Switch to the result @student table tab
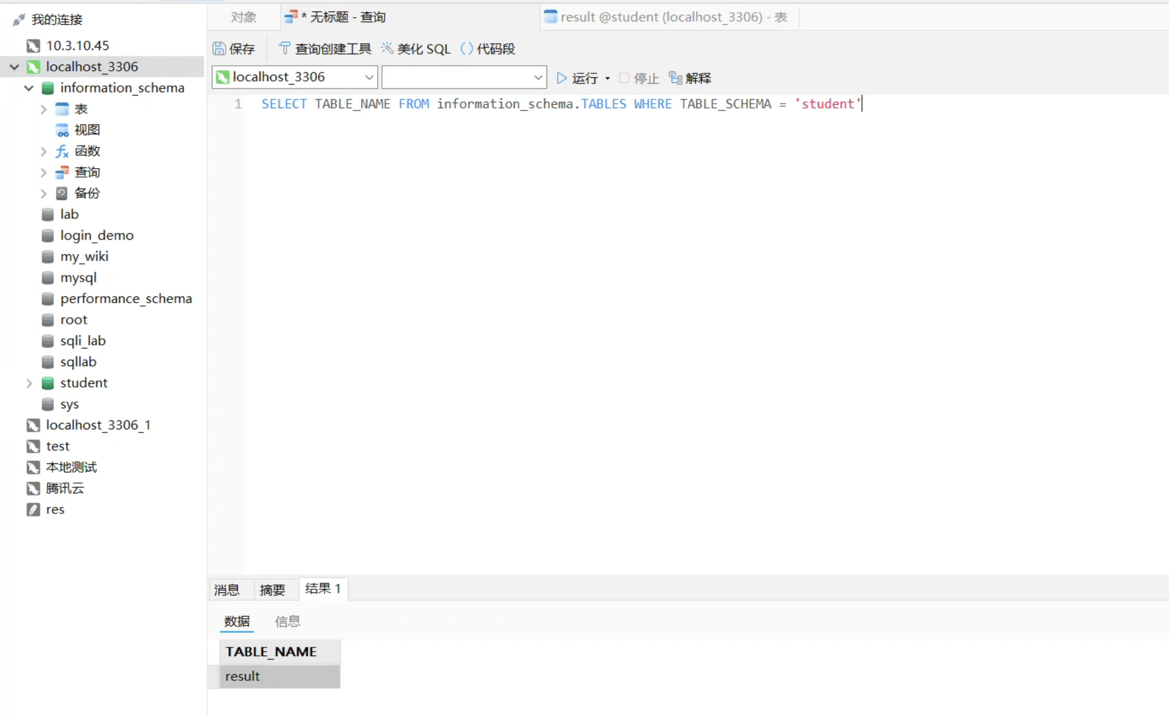Image resolution: width=1169 pixels, height=717 pixels. click(x=667, y=17)
